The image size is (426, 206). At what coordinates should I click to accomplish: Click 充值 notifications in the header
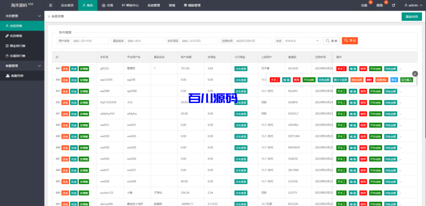point(364,5)
